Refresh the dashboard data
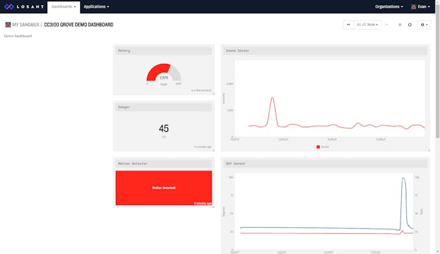This screenshot has width=440, height=254. click(410, 25)
